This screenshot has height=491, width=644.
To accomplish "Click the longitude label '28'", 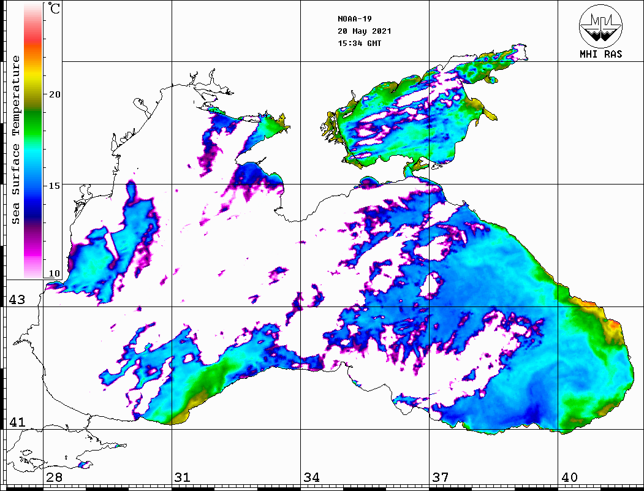I will coord(54,478).
